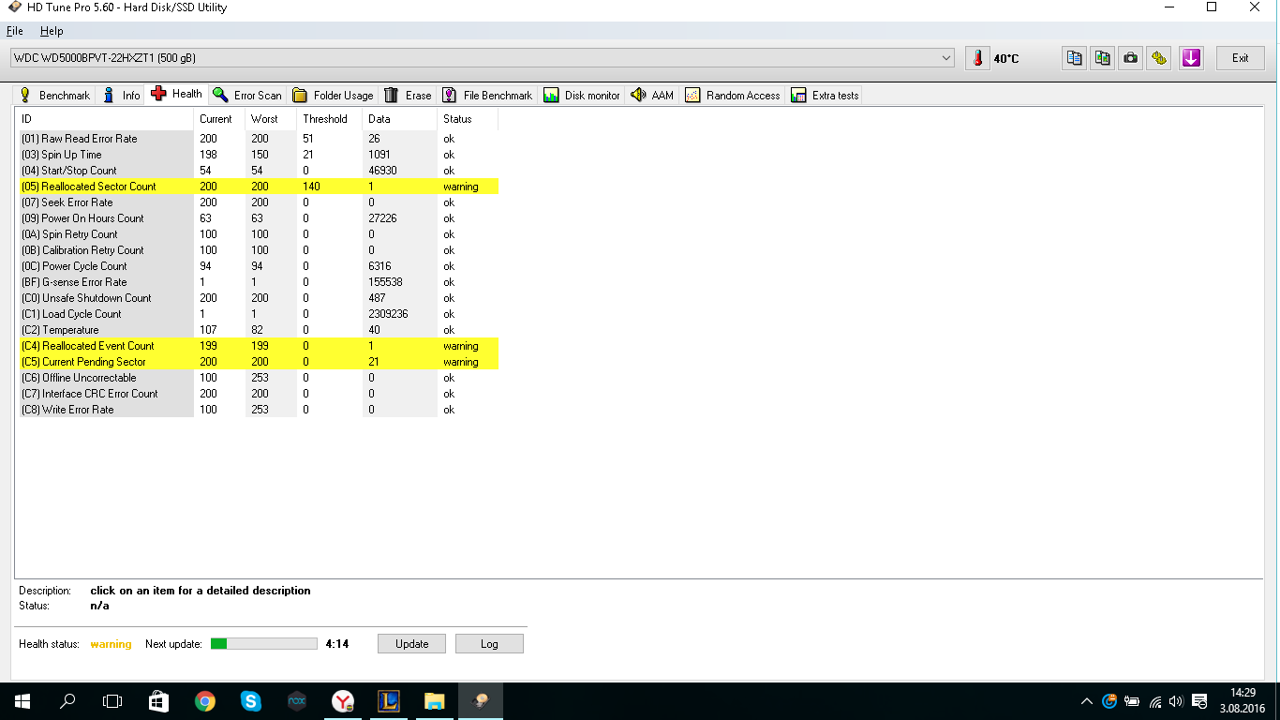Switch to File Benchmark tab

[487, 95]
